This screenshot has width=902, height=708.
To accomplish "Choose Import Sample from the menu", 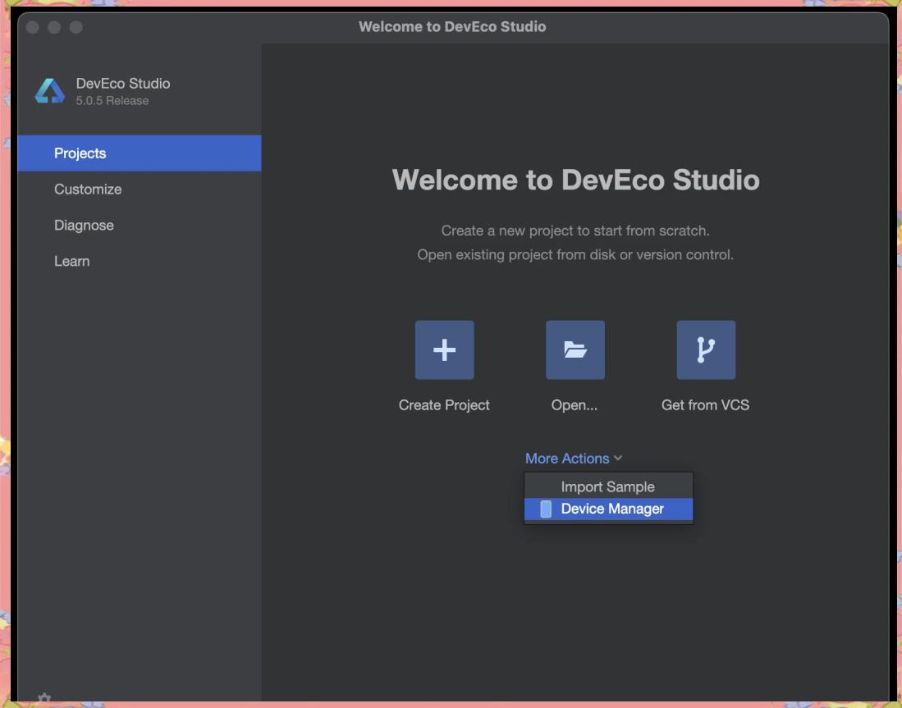I will pos(608,486).
